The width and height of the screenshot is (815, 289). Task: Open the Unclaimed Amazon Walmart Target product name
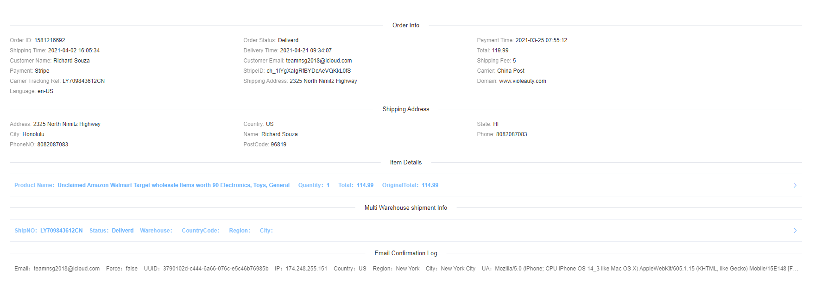click(x=173, y=185)
